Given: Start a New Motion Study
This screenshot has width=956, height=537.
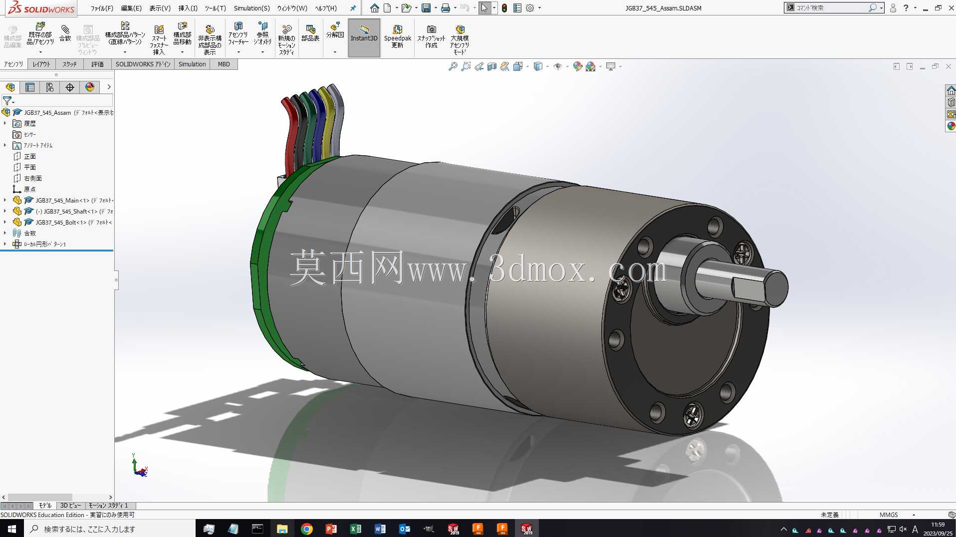Looking at the screenshot, I should coord(286,39).
